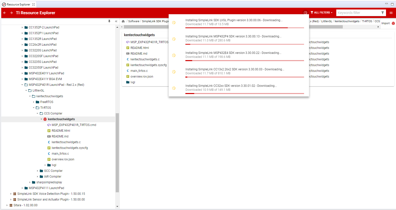Click SimpleLink CC32xx SDK download progress bar
This screenshot has height=210, width=396.
tap(245, 94)
